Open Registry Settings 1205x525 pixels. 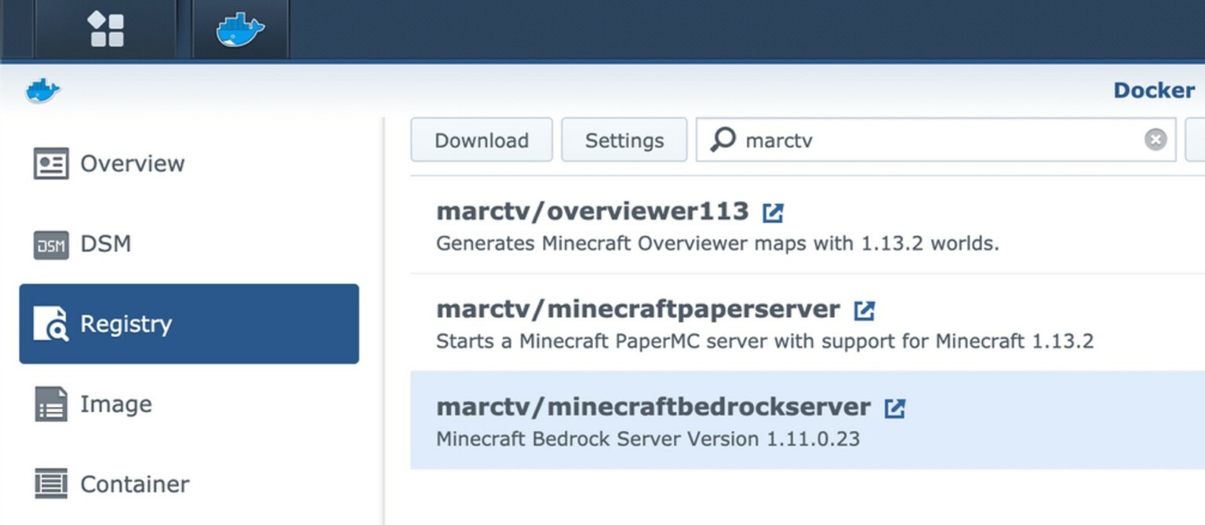pos(624,140)
